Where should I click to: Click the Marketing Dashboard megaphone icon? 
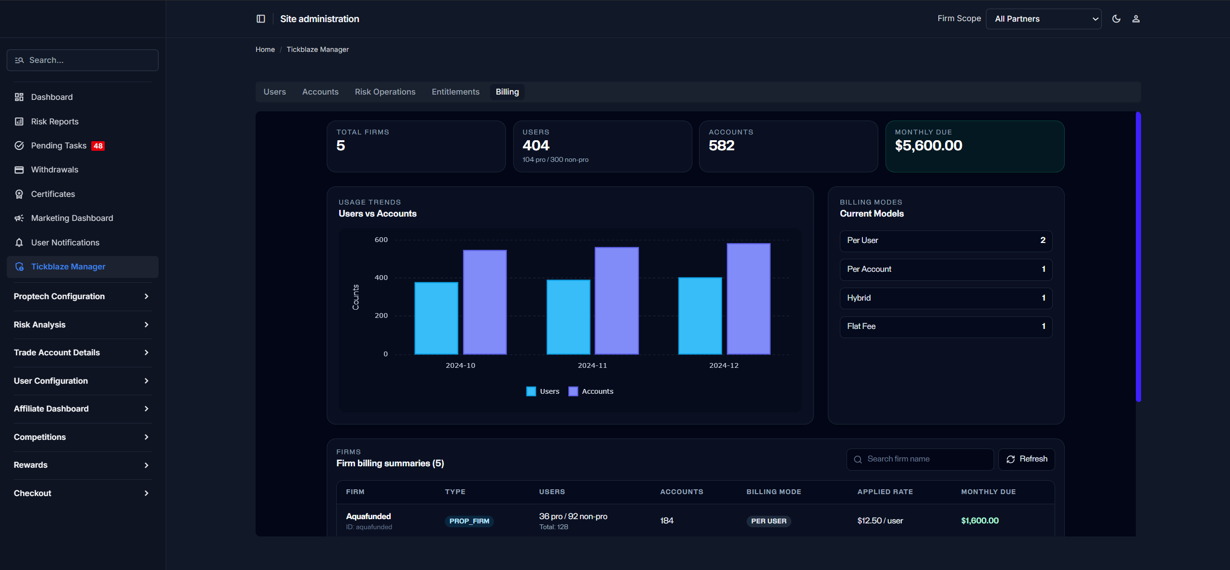tap(19, 218)
